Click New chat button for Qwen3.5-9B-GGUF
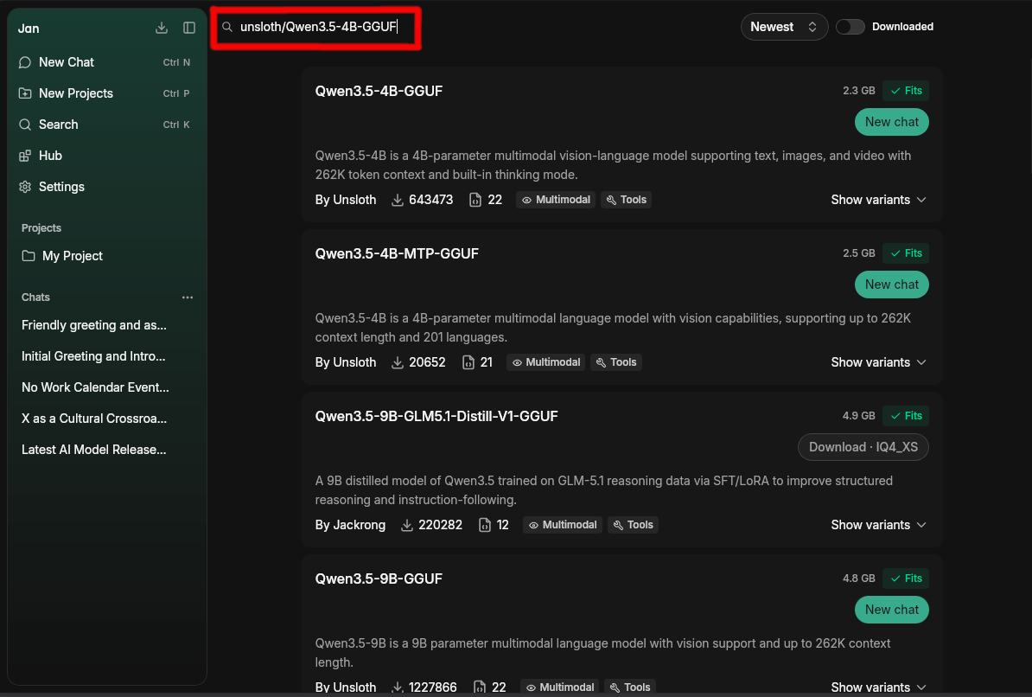The height and width of the screenshot is (697, 1032). 891,610
